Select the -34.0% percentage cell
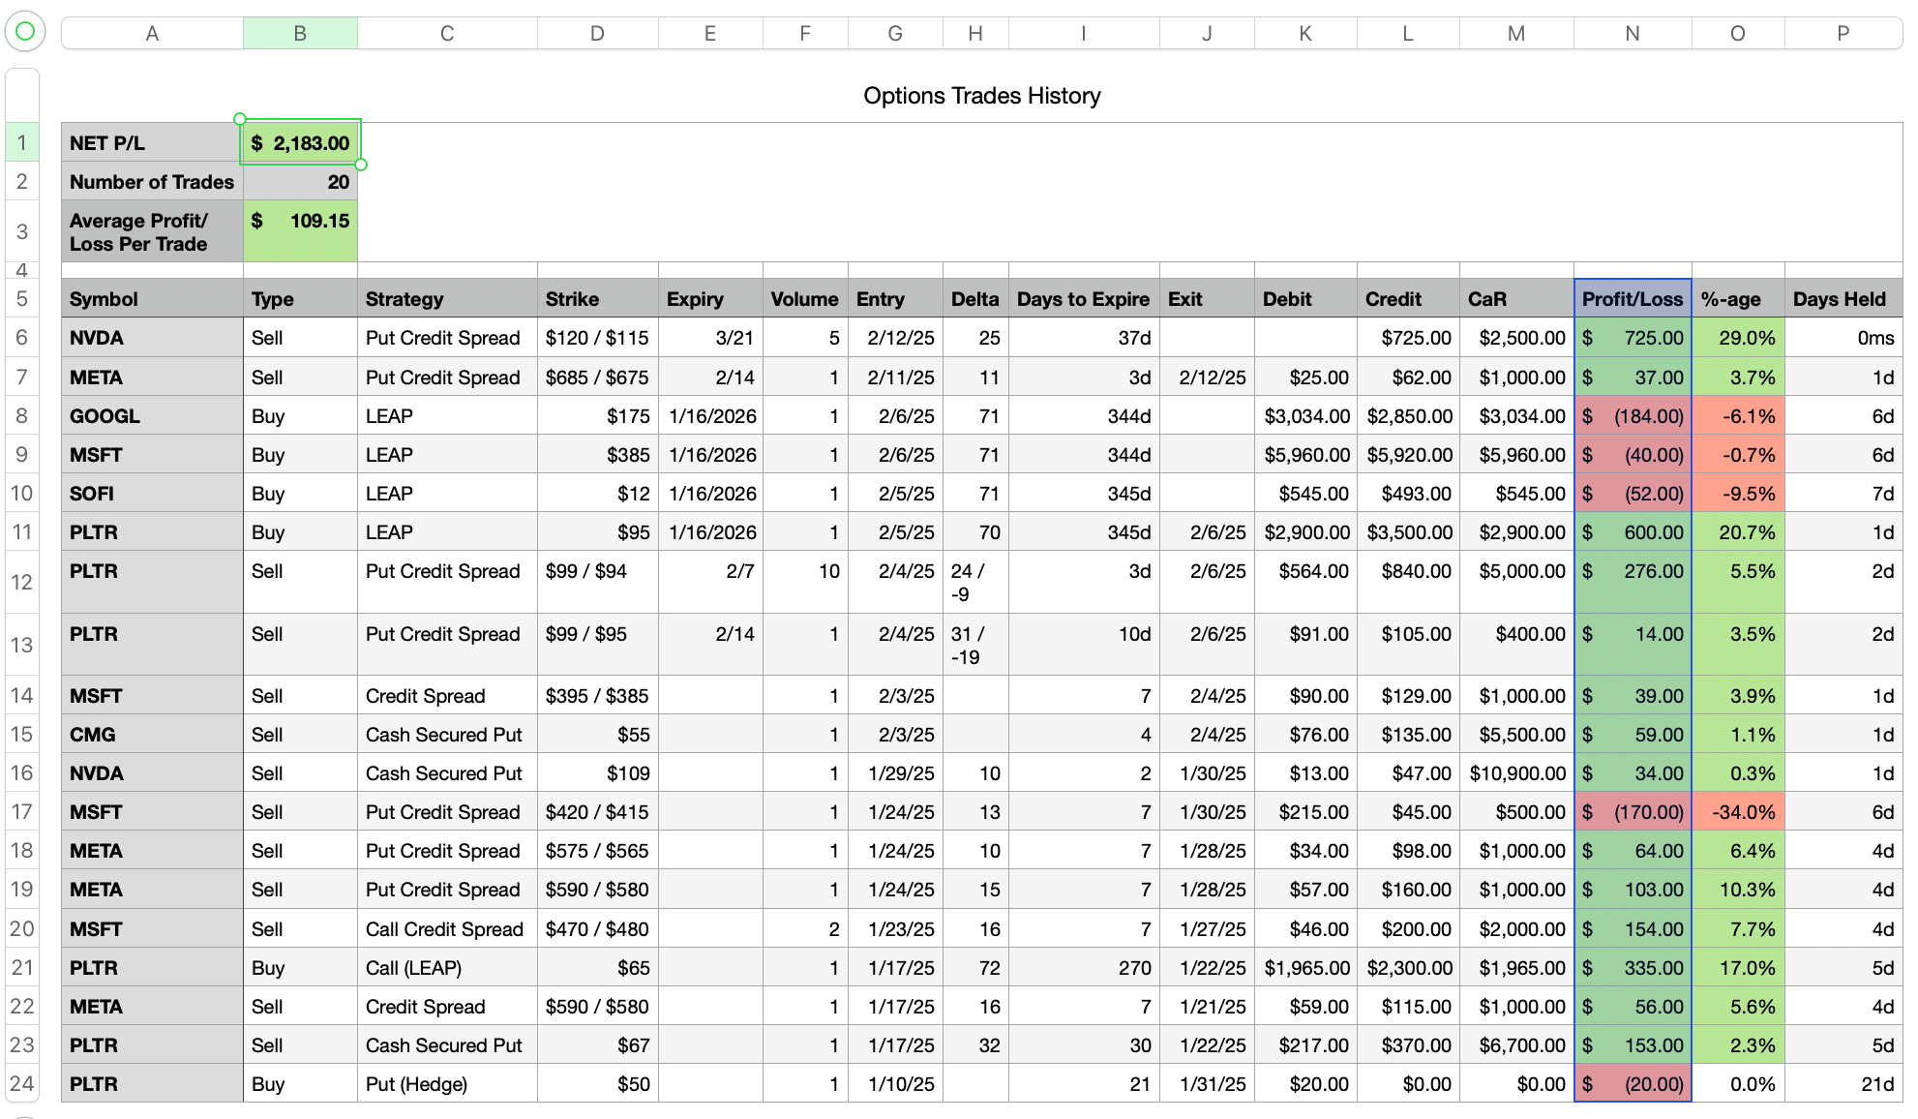 pyautogui.click(x=1738, y=811)
